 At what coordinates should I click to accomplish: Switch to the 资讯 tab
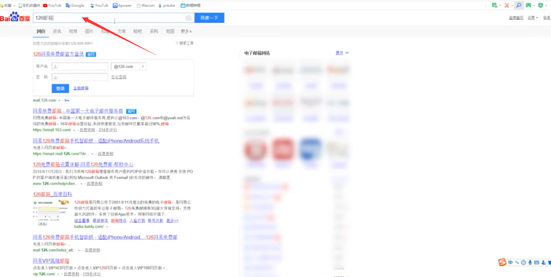pos(57,31)
